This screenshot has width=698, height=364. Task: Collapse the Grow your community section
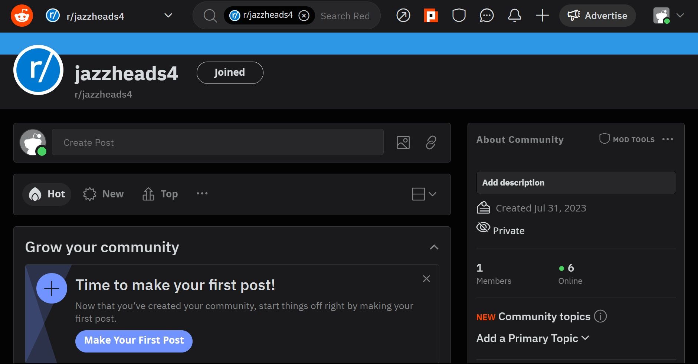pos(435,247)
